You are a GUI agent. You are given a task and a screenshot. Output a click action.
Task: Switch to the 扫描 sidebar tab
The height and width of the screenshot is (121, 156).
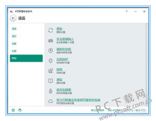(x=14, y=51)
